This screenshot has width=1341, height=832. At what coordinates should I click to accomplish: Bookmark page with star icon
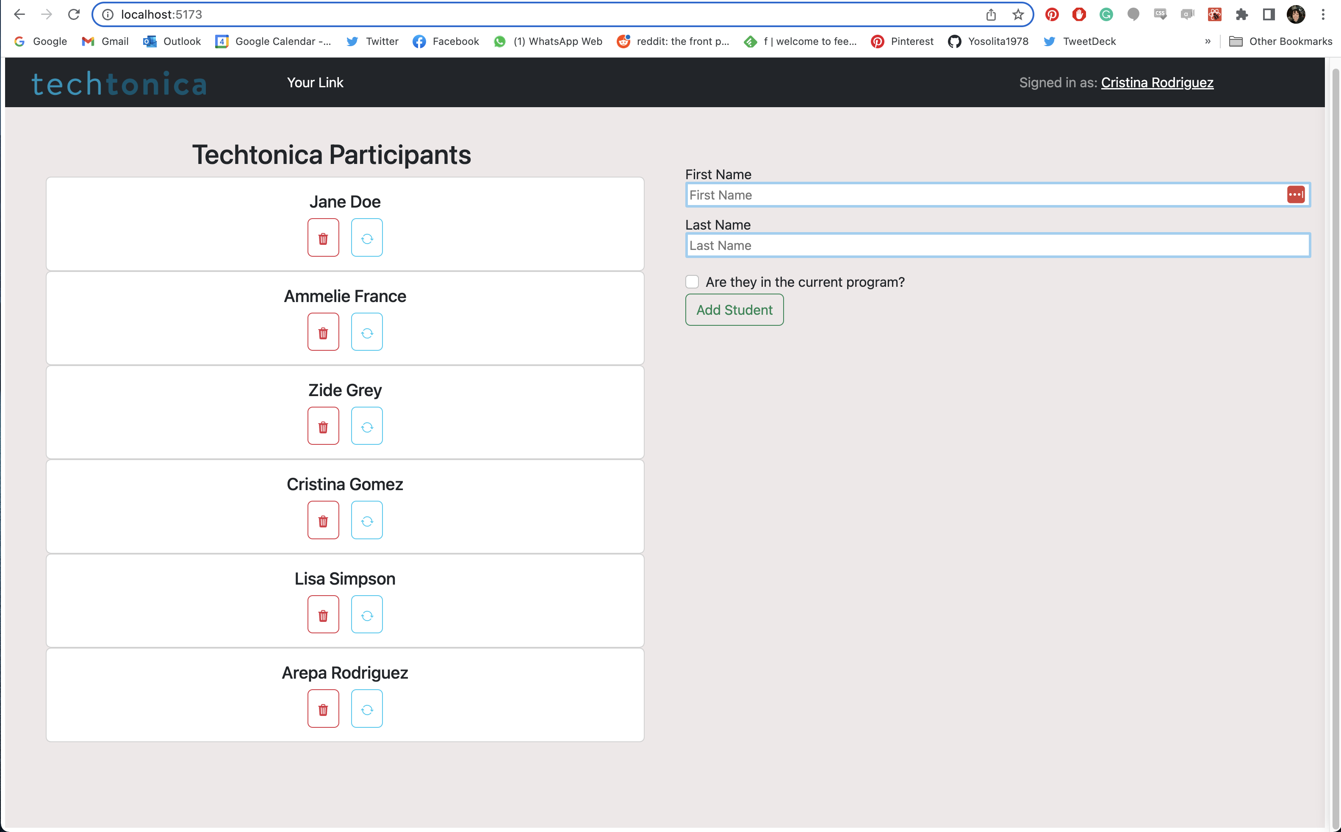click(x=1017, y=15)
